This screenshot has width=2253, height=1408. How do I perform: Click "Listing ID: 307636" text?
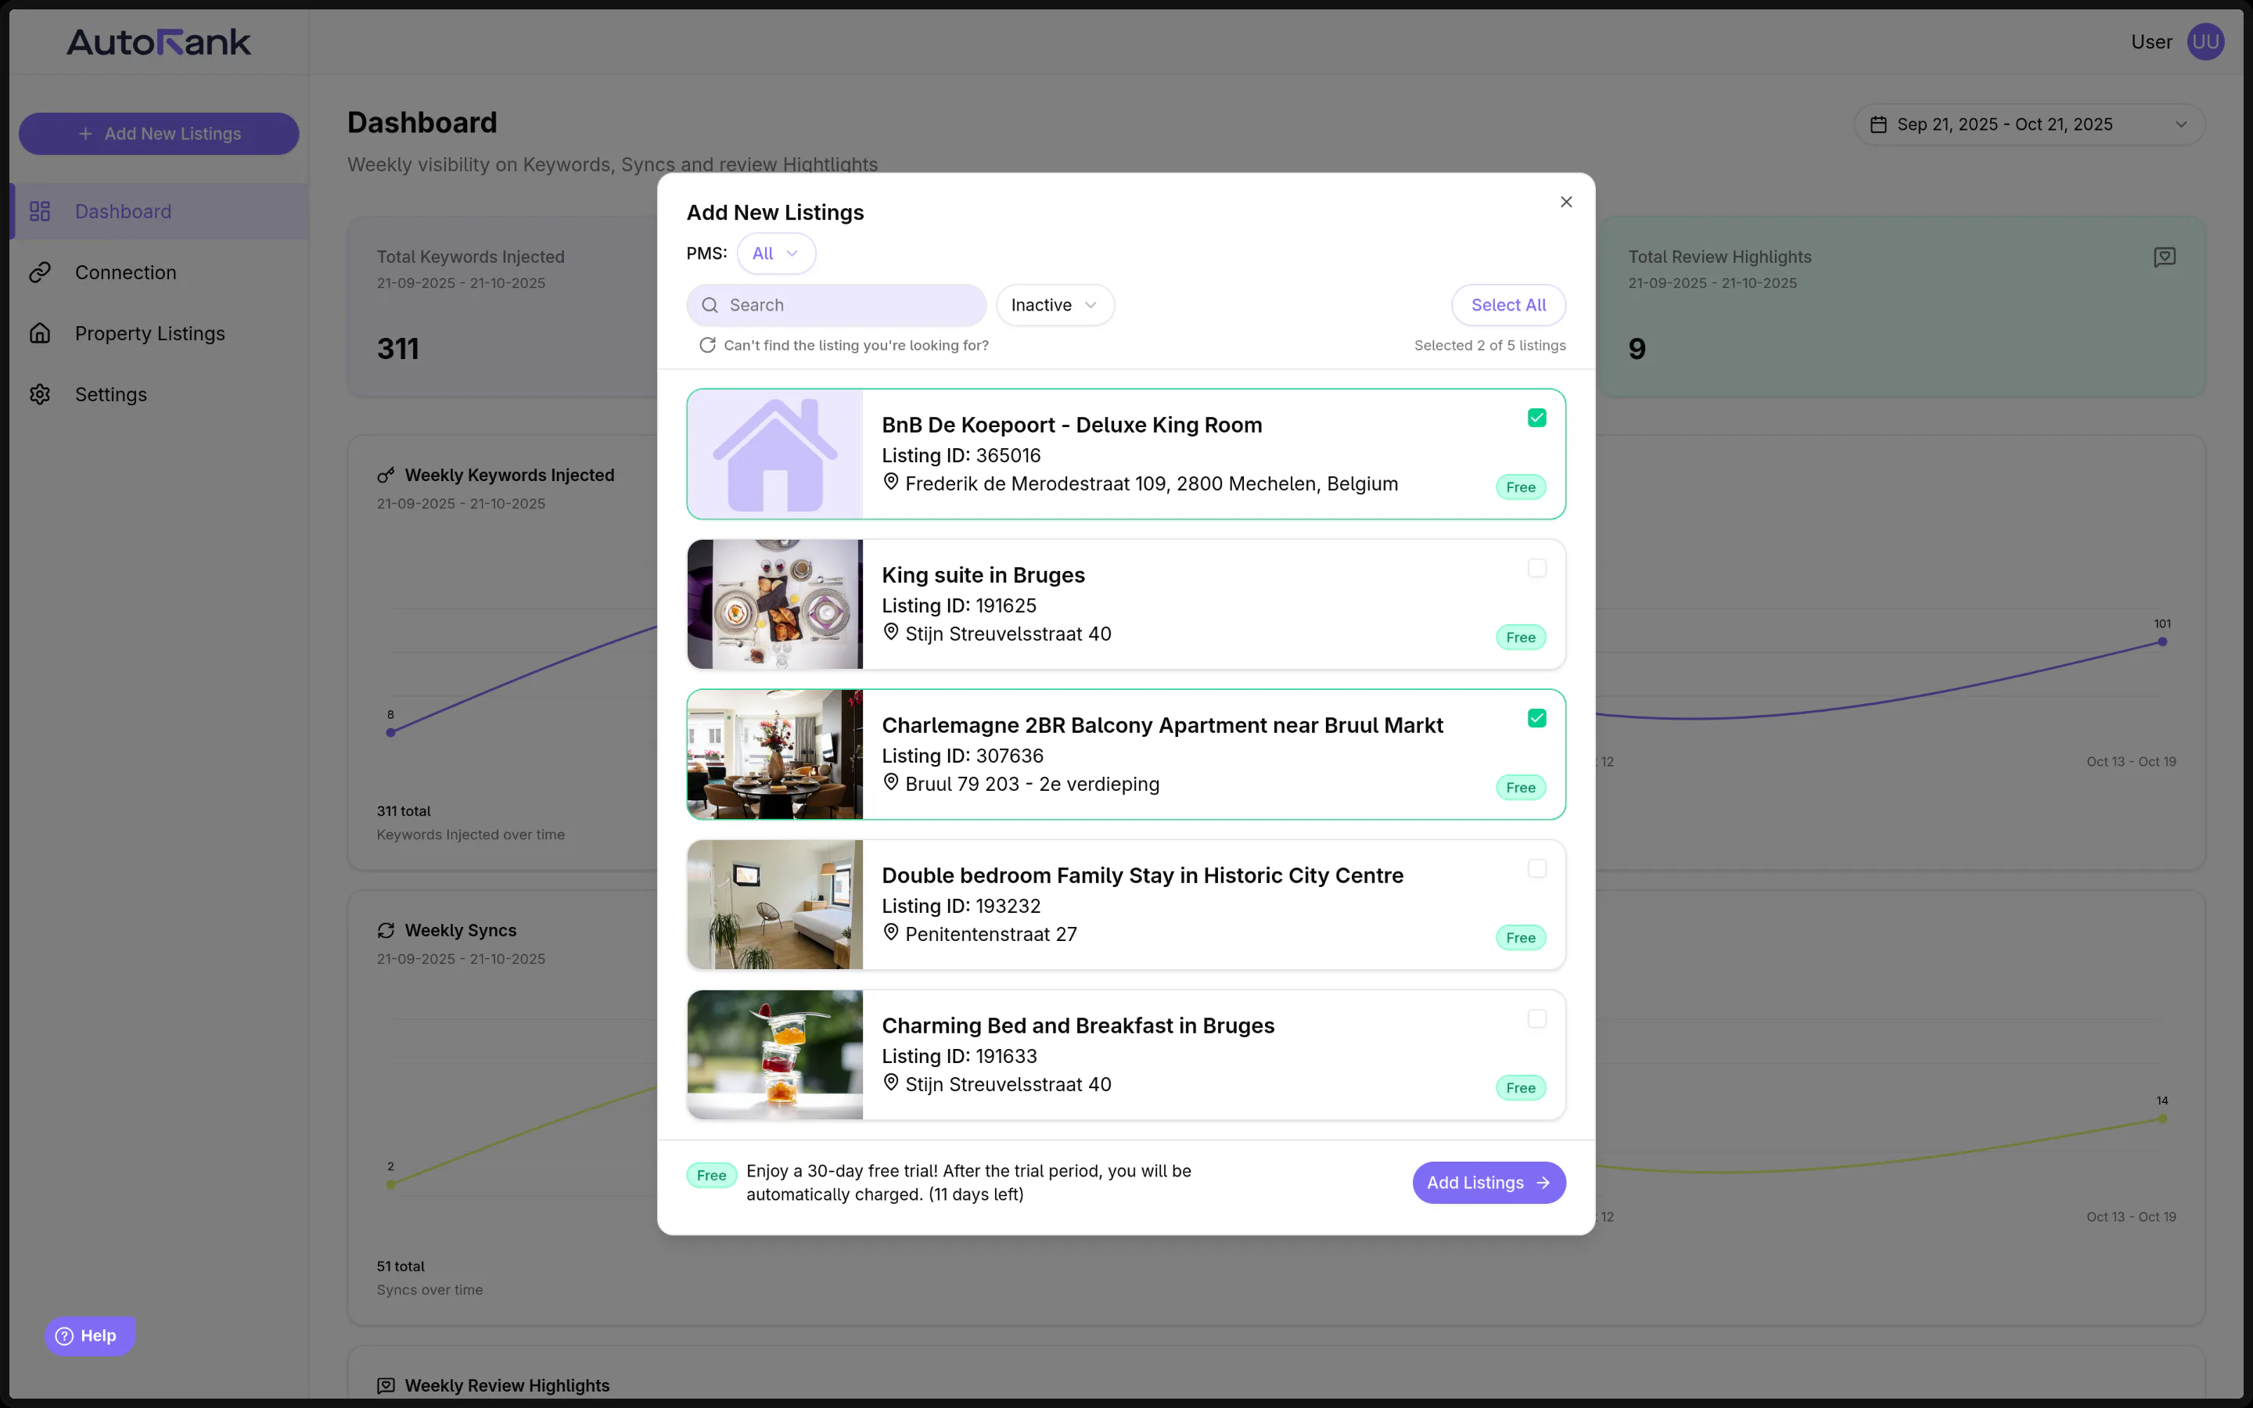point(963,756)
